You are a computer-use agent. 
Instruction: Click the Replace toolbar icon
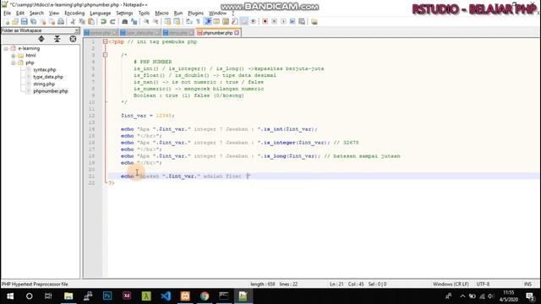coord(134,22)
